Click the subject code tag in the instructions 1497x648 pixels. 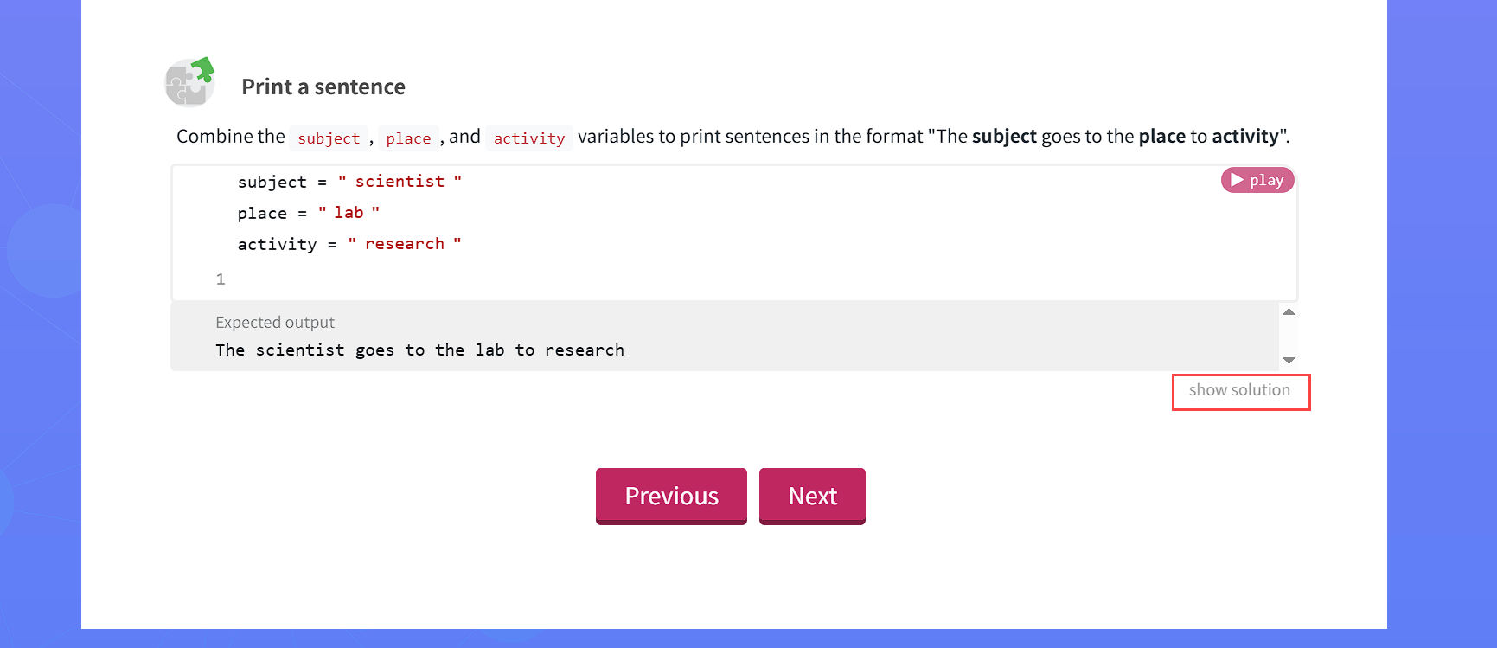(x=329, y=138)
